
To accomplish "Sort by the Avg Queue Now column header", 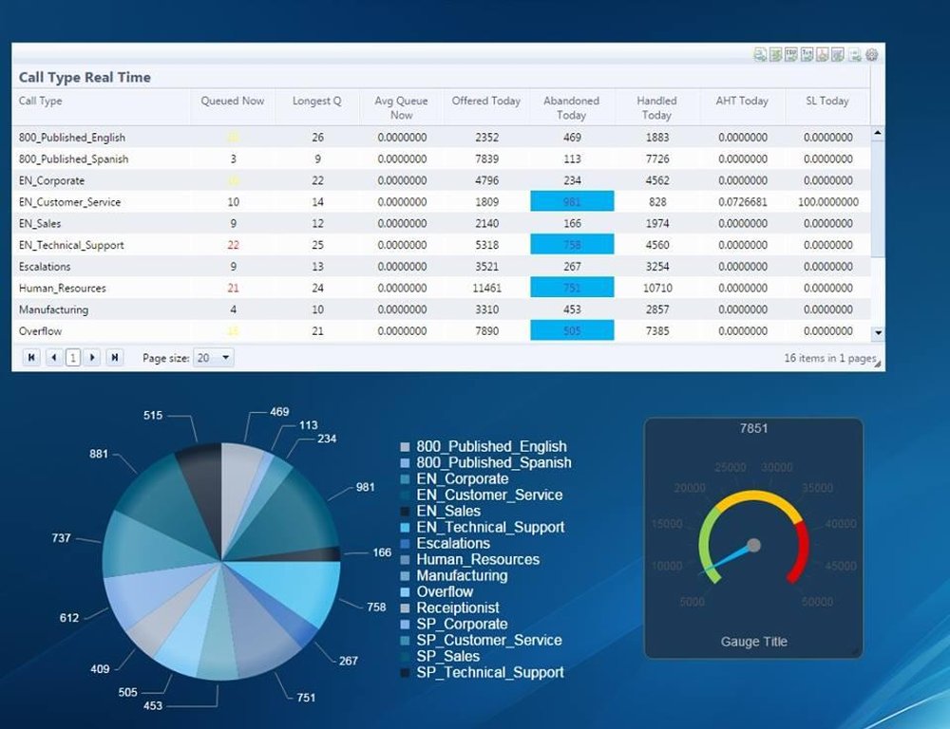I will [x=401, y=108].
